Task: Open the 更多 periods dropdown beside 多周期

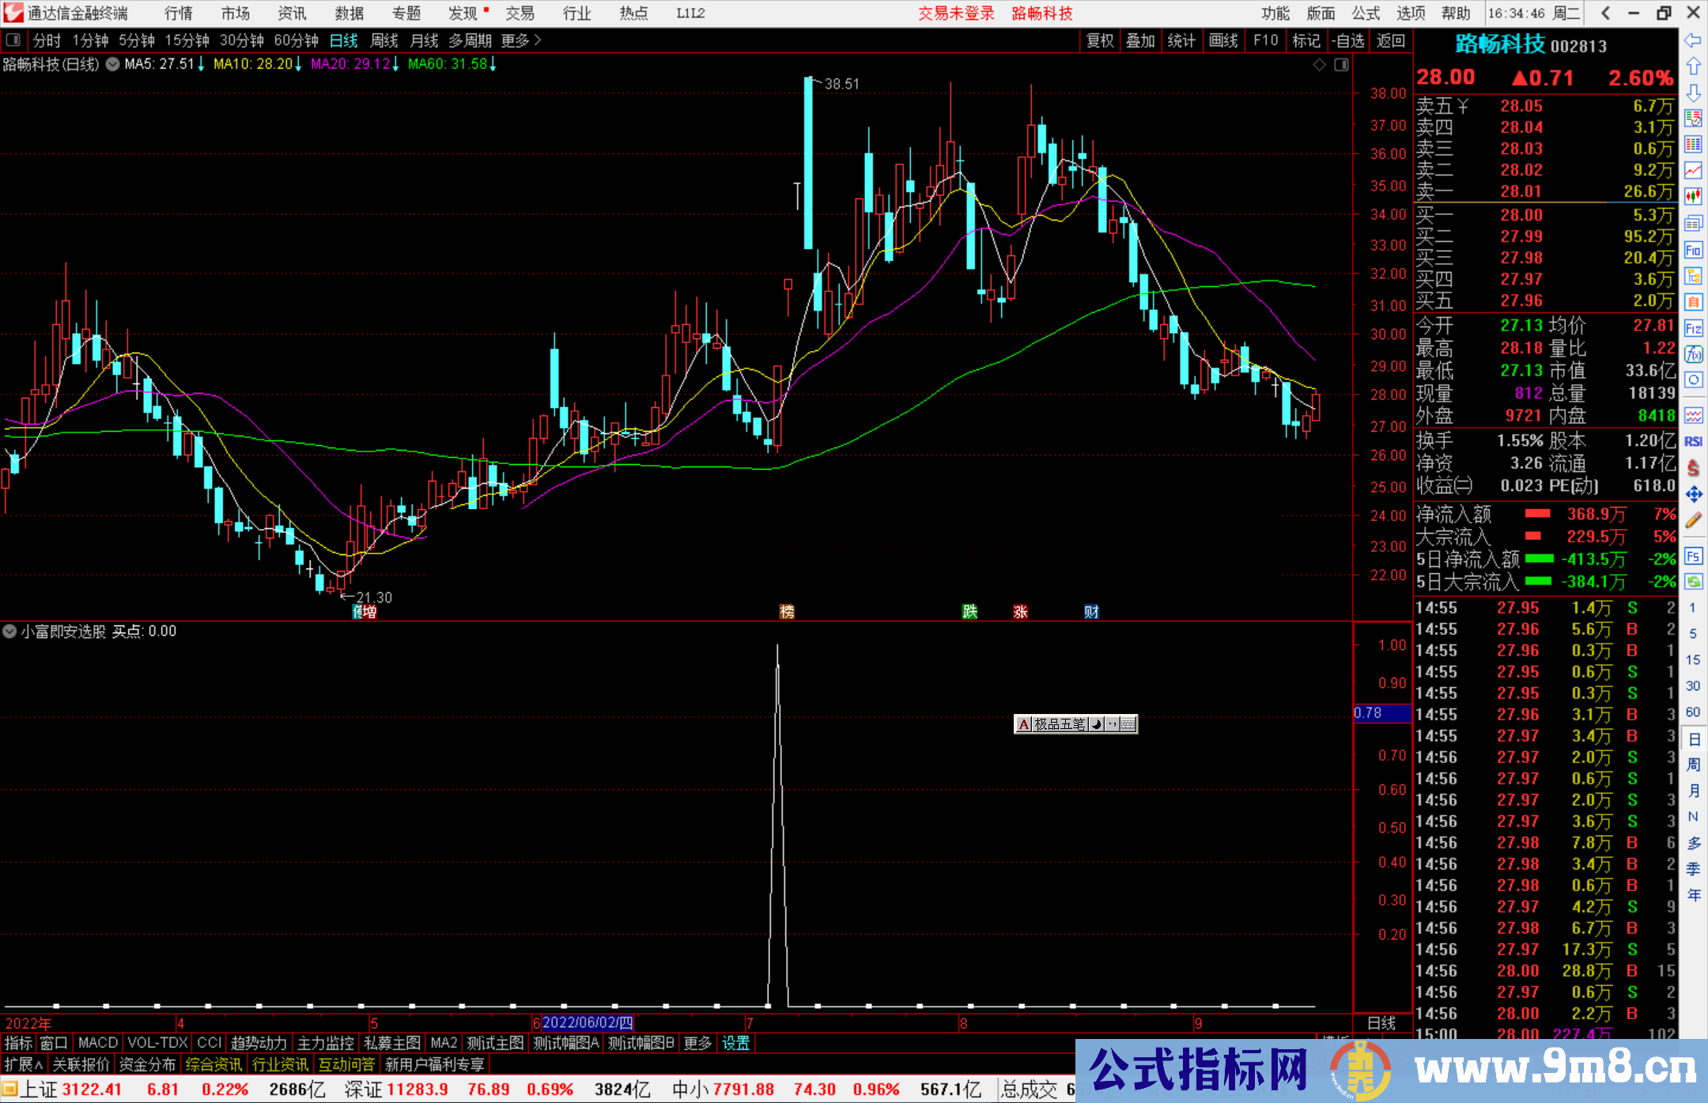Action: pos(515,40)
